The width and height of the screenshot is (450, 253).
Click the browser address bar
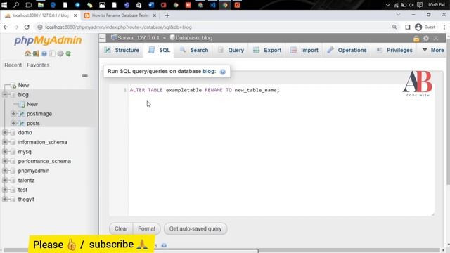pyautogui.click(x=212, y=27)
